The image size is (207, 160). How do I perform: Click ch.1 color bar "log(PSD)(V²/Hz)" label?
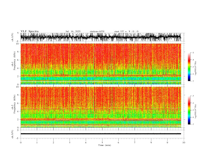click(195, 68)
